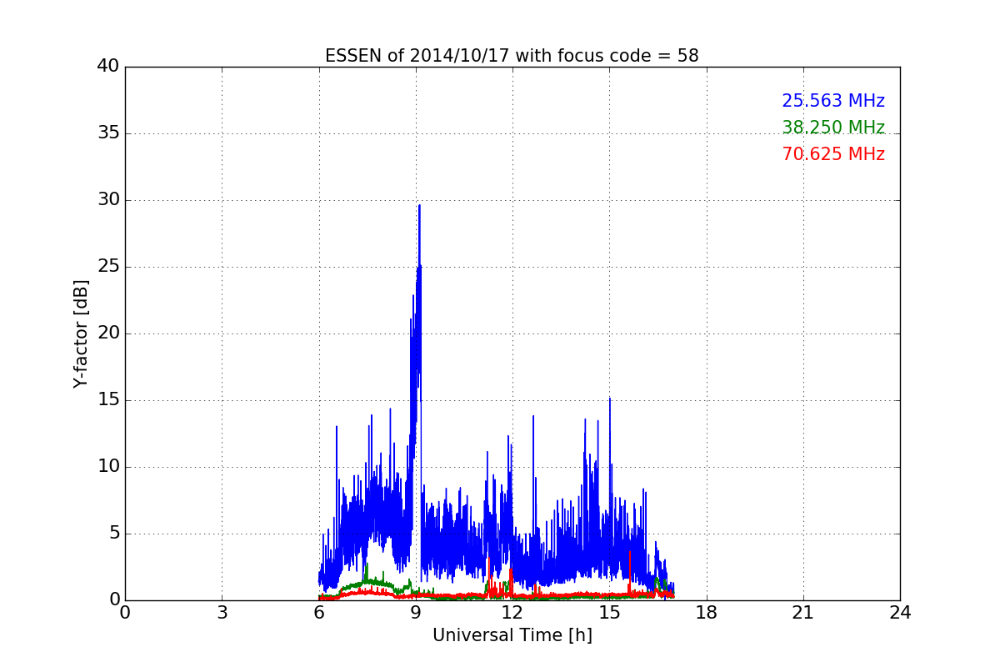Click the x-axis tick label "18"

pyautogui.click(x=707, y=613)
